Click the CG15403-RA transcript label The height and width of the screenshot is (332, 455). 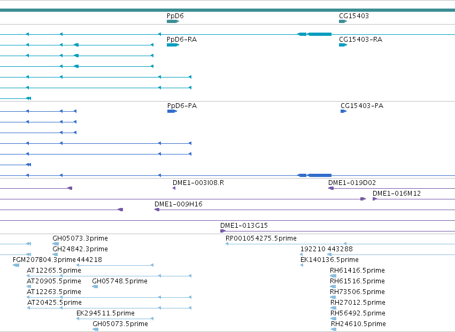(x=360, y=40)
